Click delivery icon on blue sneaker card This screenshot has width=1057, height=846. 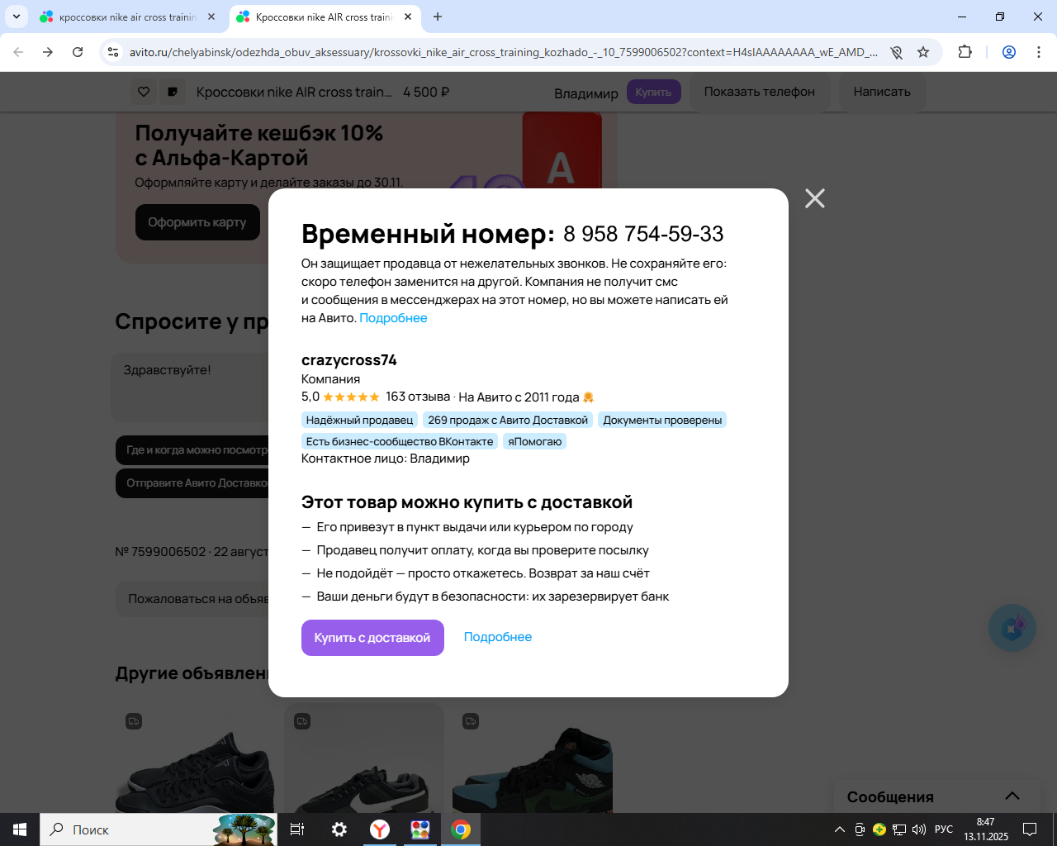pos(471,721)
